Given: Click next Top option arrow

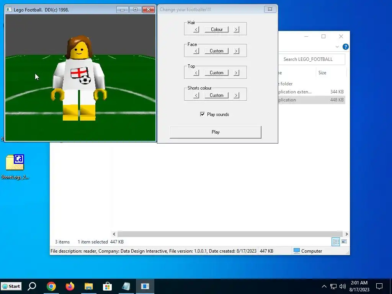Looking at the screenshot, I should [236, 73].
